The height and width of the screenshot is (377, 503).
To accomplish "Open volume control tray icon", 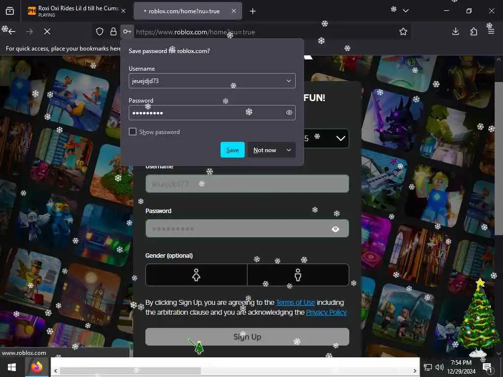I will 440,367.
